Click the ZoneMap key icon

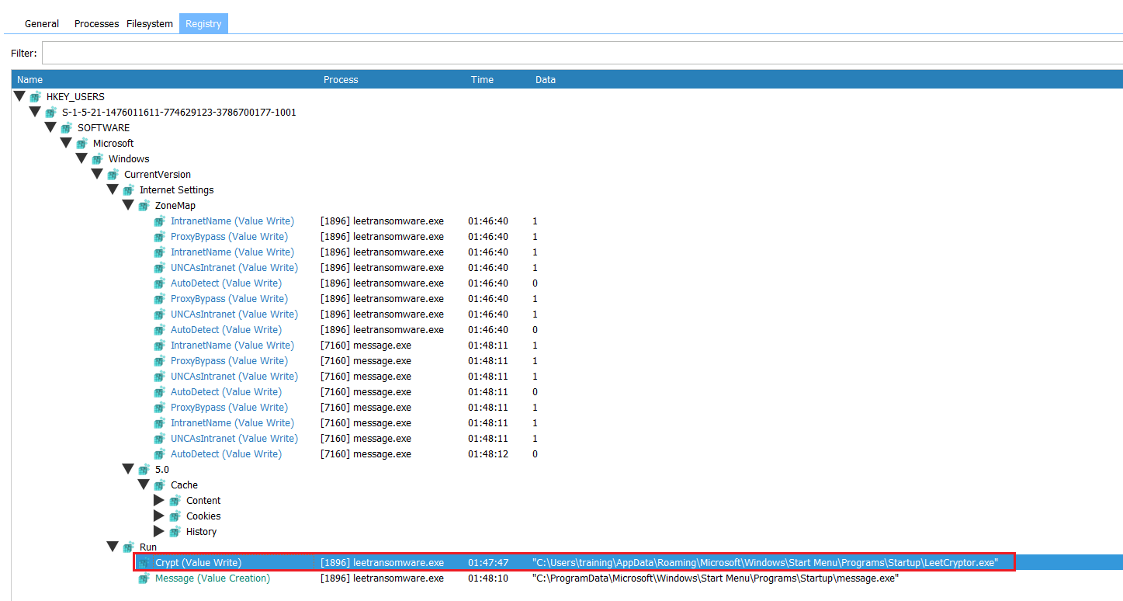click(144, 205)
